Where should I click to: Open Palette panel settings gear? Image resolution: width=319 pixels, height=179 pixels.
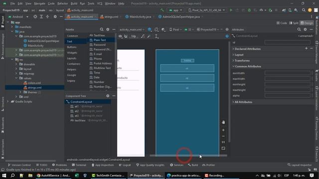[x=108, y=29]
